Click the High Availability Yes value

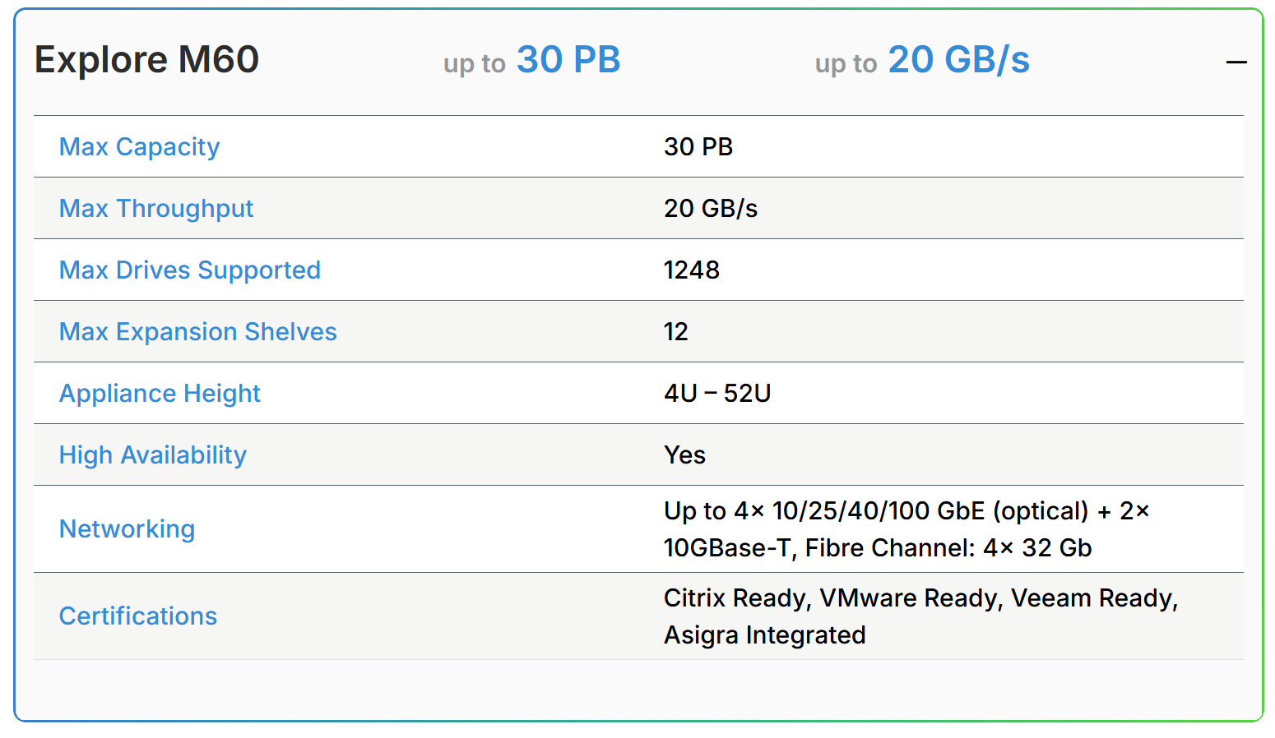[x=684, y=454]
